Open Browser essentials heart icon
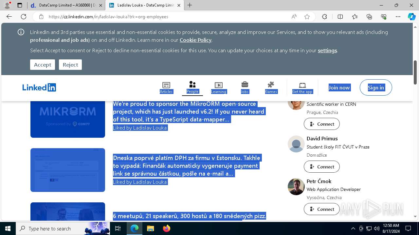Image resolution: width=419 pixels, height=235 pixels. click(x=384, y=17)
